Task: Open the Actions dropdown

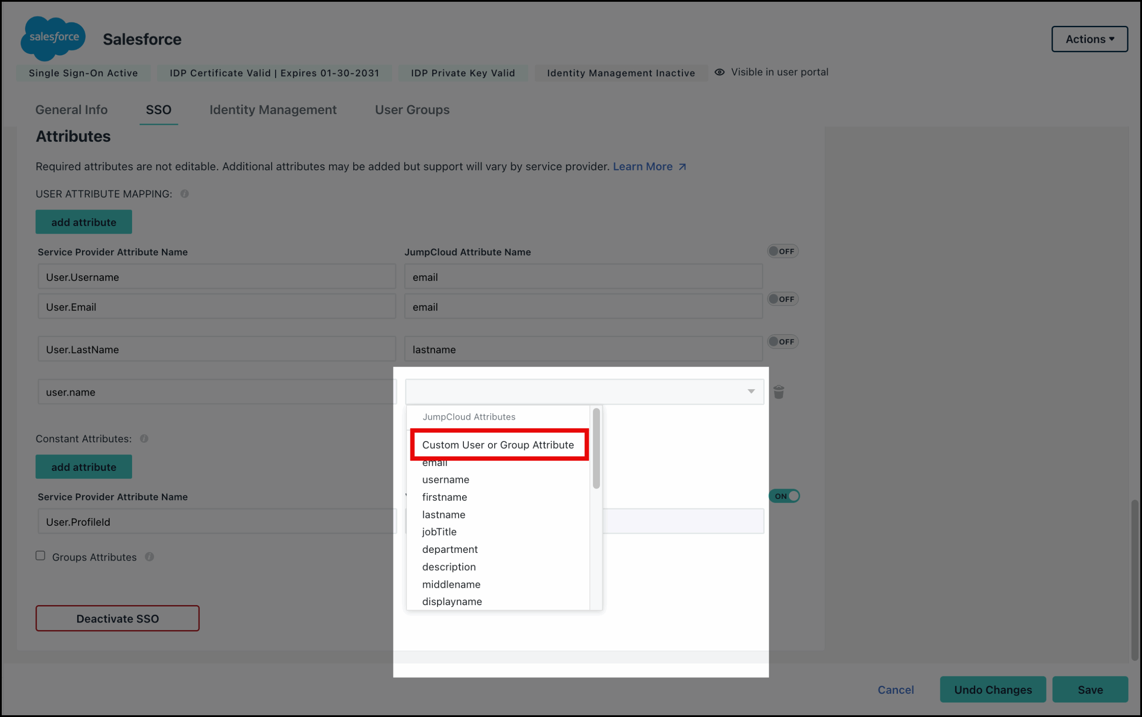Action: (x=1089, y=39)
